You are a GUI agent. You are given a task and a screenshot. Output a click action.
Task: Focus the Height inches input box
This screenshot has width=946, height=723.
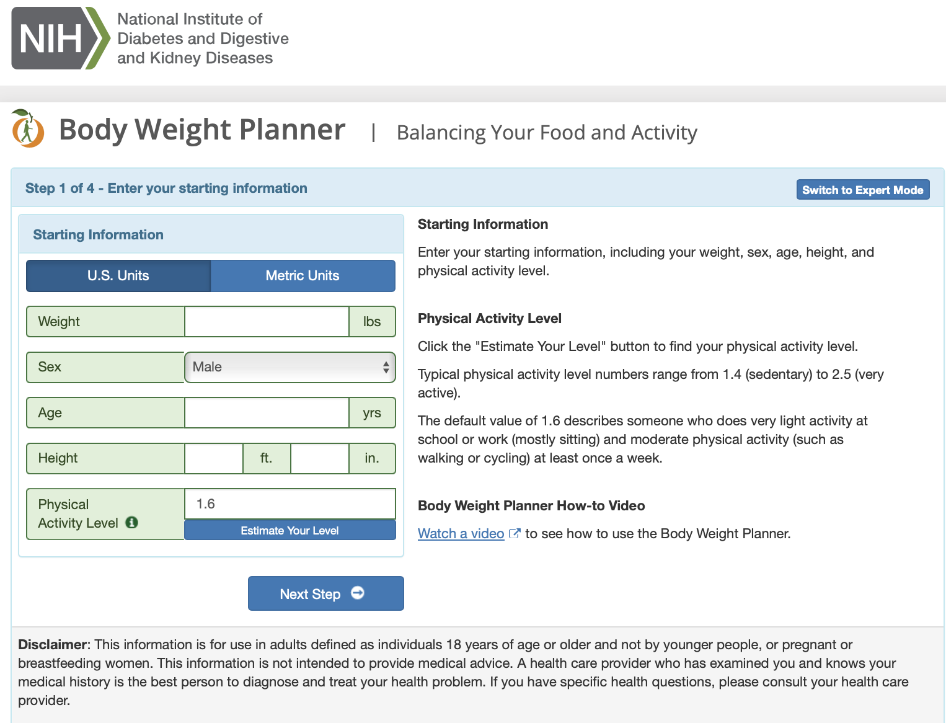320,458
